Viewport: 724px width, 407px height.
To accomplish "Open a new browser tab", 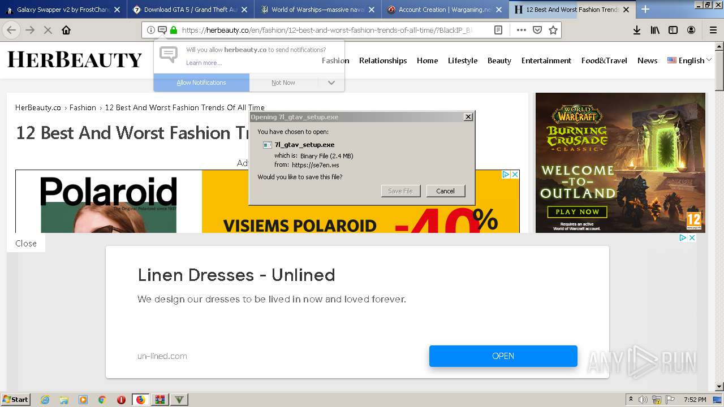I will [x=645, y=9].
